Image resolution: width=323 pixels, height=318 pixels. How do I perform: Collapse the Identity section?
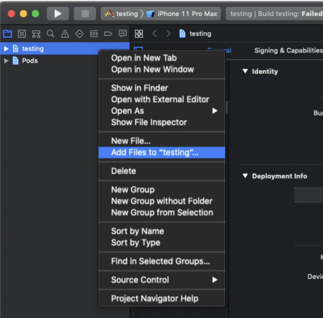[x=245, y=71]
